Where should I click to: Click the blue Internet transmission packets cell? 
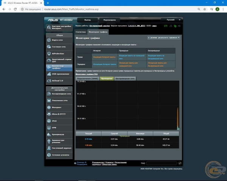coord(104,64)
